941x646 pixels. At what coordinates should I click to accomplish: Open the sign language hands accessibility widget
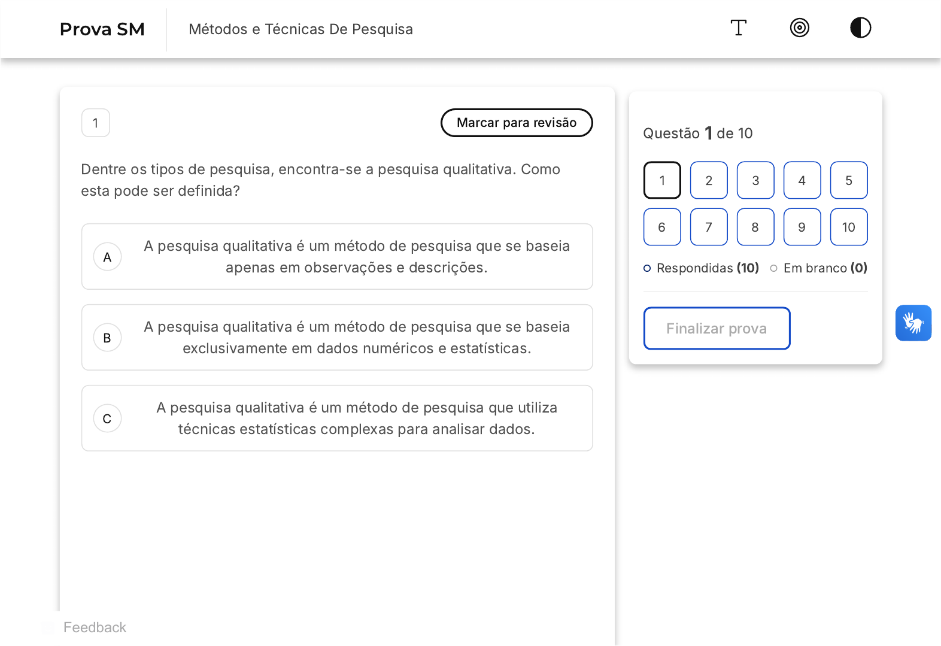913,323
